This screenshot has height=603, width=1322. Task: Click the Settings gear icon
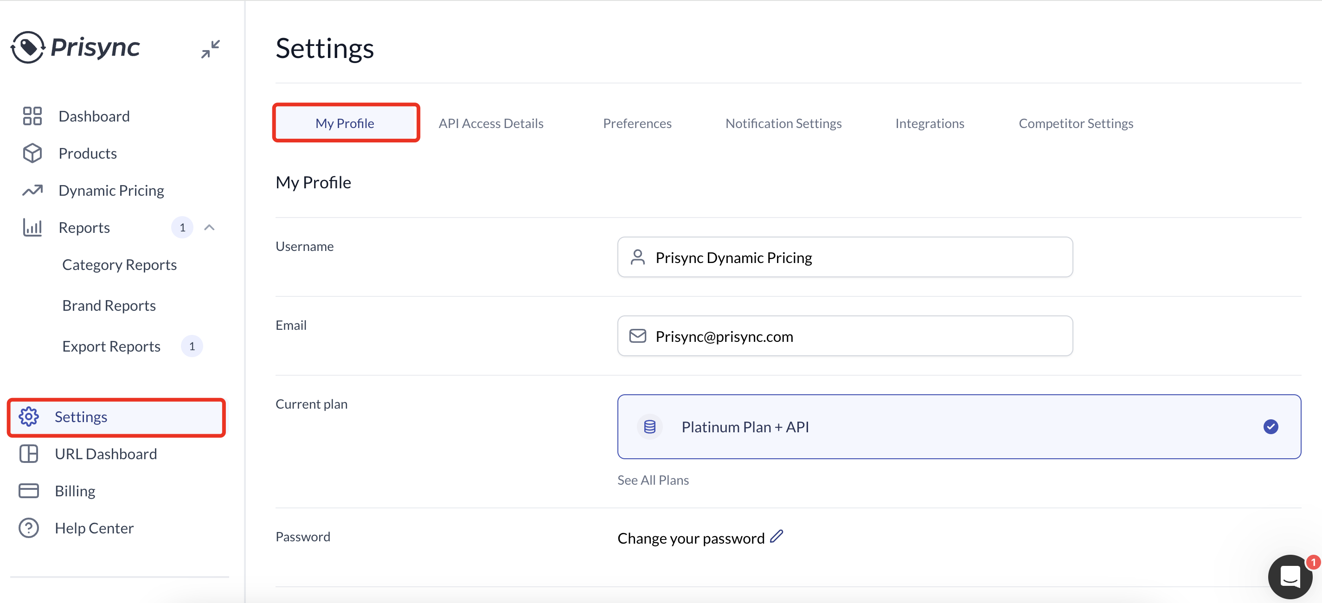[x=29, y=417]
